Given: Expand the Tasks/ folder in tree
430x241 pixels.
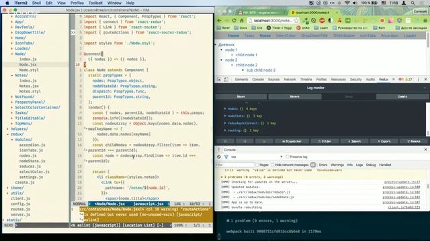Looking at the screenshot, I should coord(12,112).
